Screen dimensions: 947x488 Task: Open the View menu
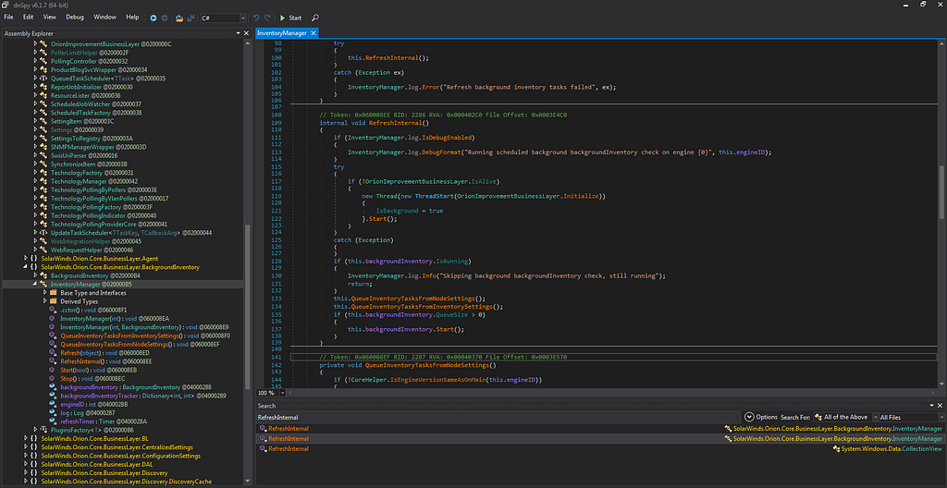tap(50, 18)
